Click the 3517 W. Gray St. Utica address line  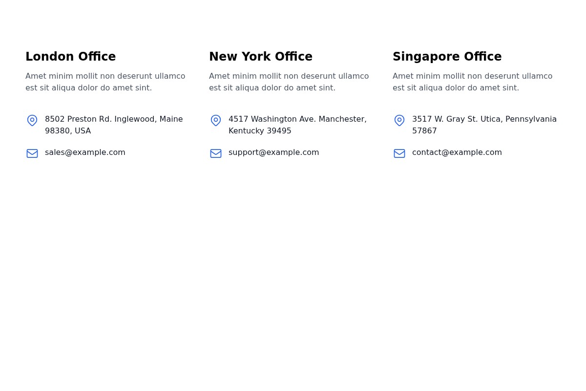point(484,120)
